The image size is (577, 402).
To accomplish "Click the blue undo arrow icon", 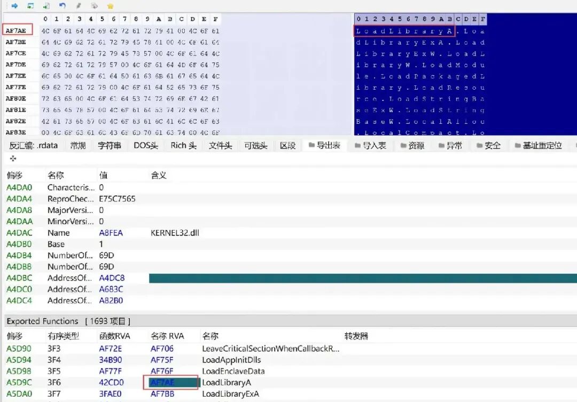I will click(x=63, y=5).
